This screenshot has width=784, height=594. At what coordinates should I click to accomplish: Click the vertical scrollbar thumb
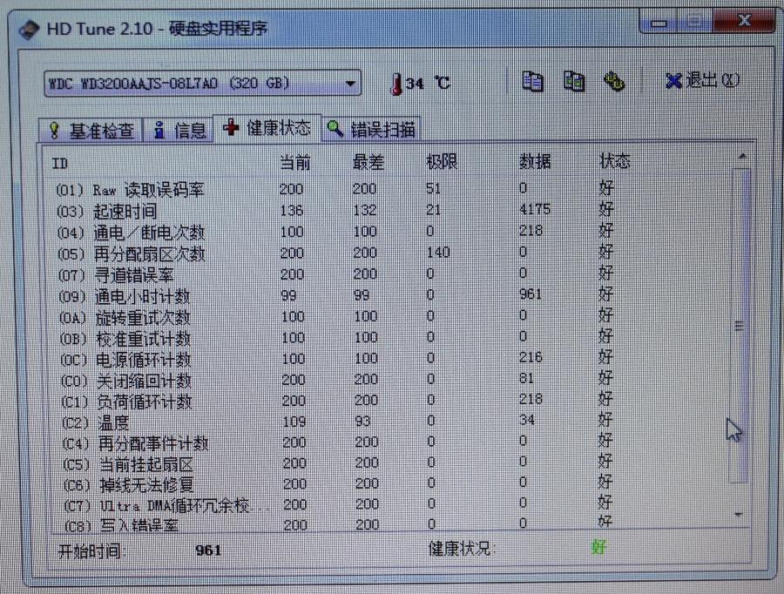(x=740, y=326)
